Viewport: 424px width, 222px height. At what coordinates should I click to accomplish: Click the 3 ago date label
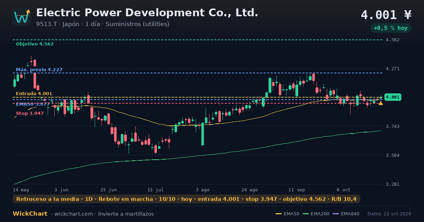[x=202, y=190]
